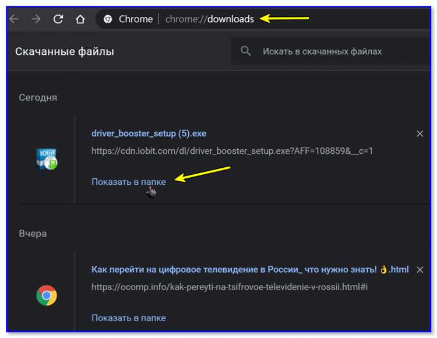This screenshot has height=338, width=437.
Task: Open the 'Как перейти на цифровое телевидение' html file
Action: tap(250, 269)
